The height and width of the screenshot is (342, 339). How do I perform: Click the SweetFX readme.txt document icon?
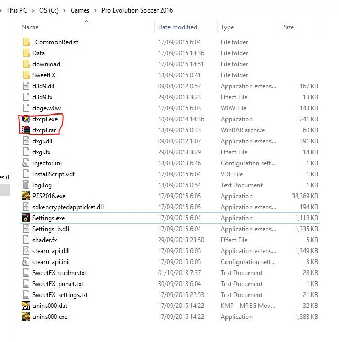click(x=26, y=272)
